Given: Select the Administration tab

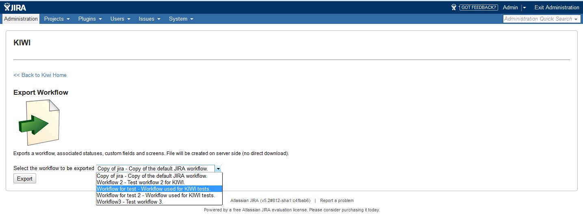Looking at the screenshot, I should click(21, 19).
